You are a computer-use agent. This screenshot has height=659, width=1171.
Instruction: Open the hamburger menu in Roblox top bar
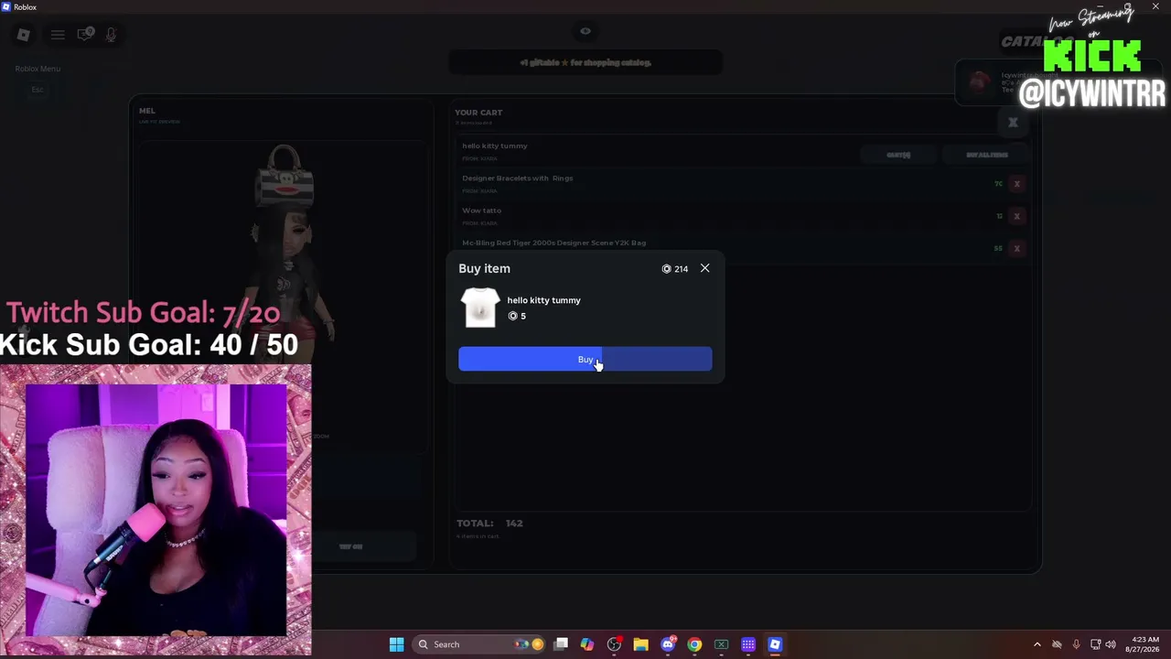tap(58, 35)
